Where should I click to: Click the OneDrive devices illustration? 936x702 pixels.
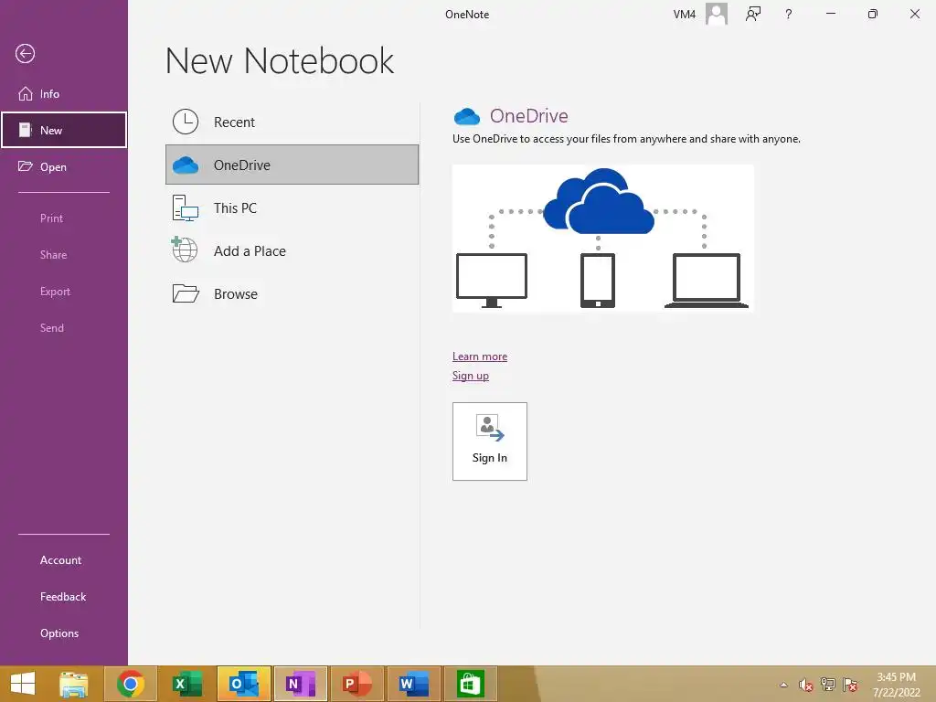point(603,239)
